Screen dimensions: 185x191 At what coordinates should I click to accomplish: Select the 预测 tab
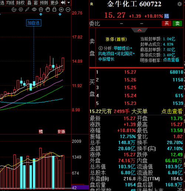44,3
